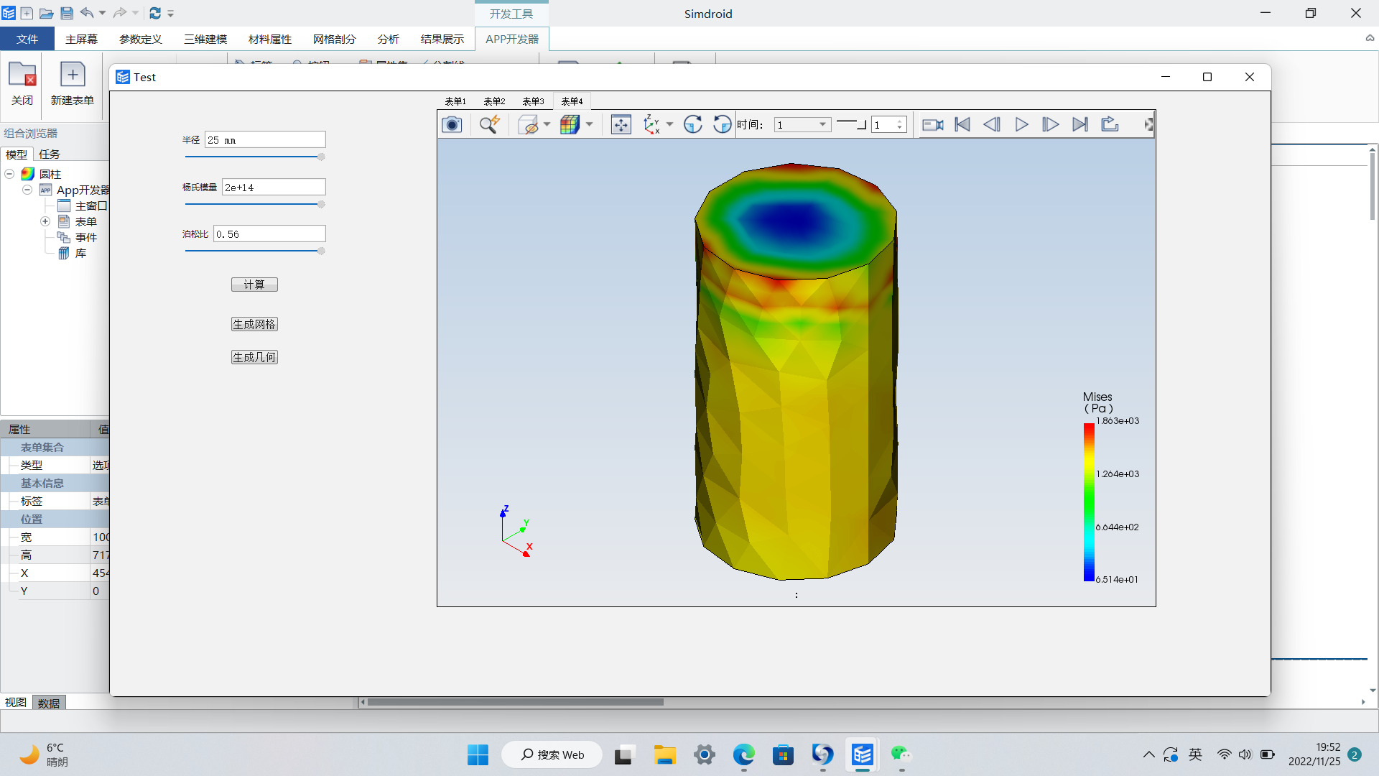Click the refresh icon in title bar
1379x776 pixels.
155,13
